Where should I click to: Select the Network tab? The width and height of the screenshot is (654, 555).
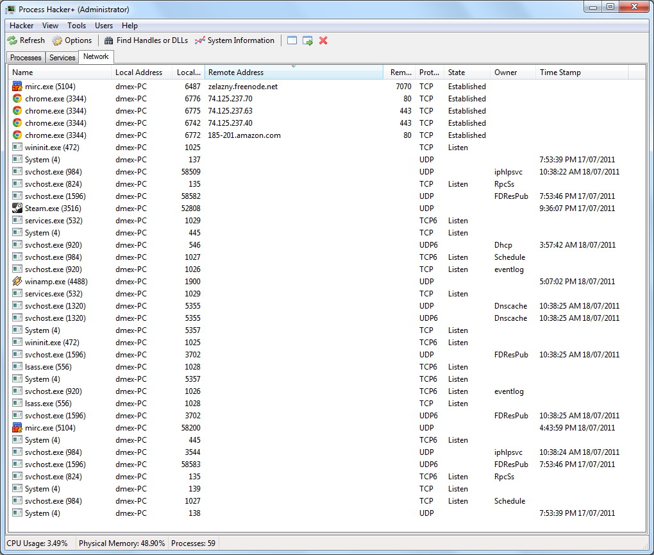coord(96,56)
